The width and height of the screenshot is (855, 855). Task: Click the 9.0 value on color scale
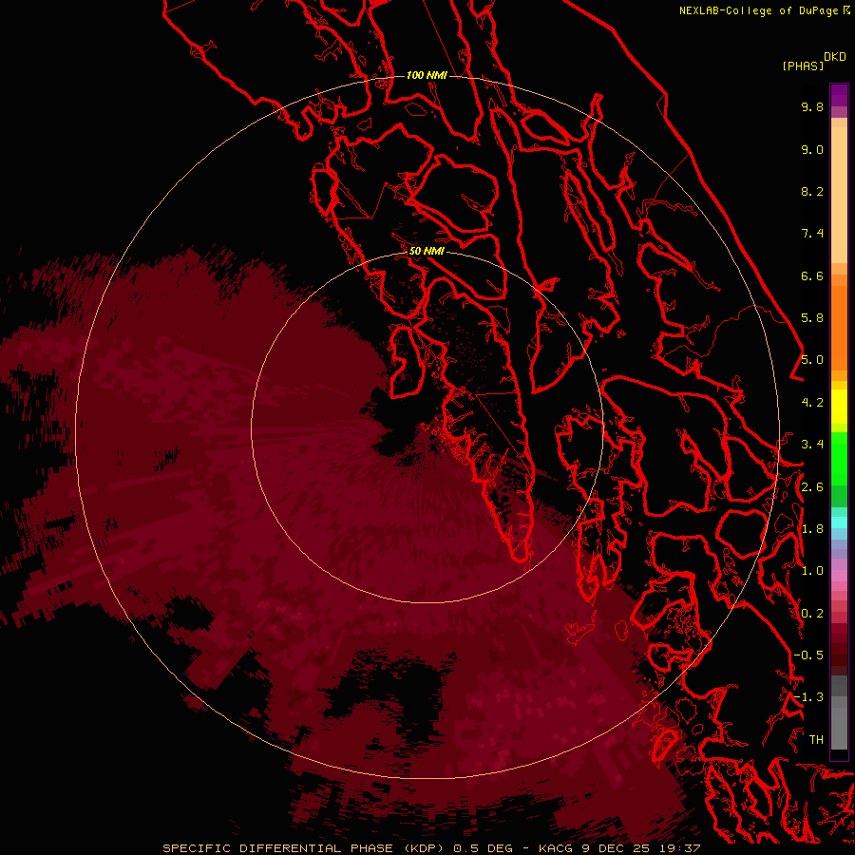click(812, 149)
